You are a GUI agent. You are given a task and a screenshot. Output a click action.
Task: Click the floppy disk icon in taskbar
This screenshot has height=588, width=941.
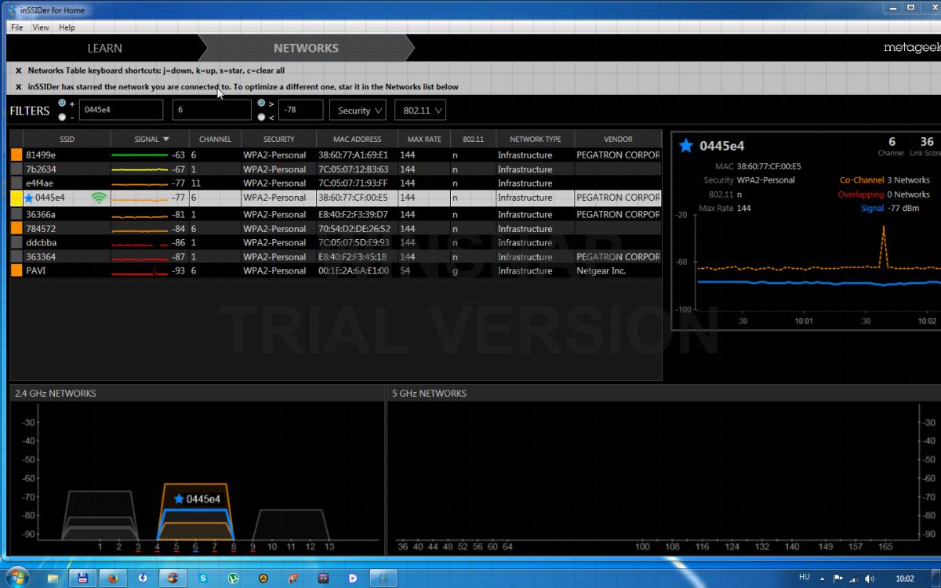click(82, 579)
